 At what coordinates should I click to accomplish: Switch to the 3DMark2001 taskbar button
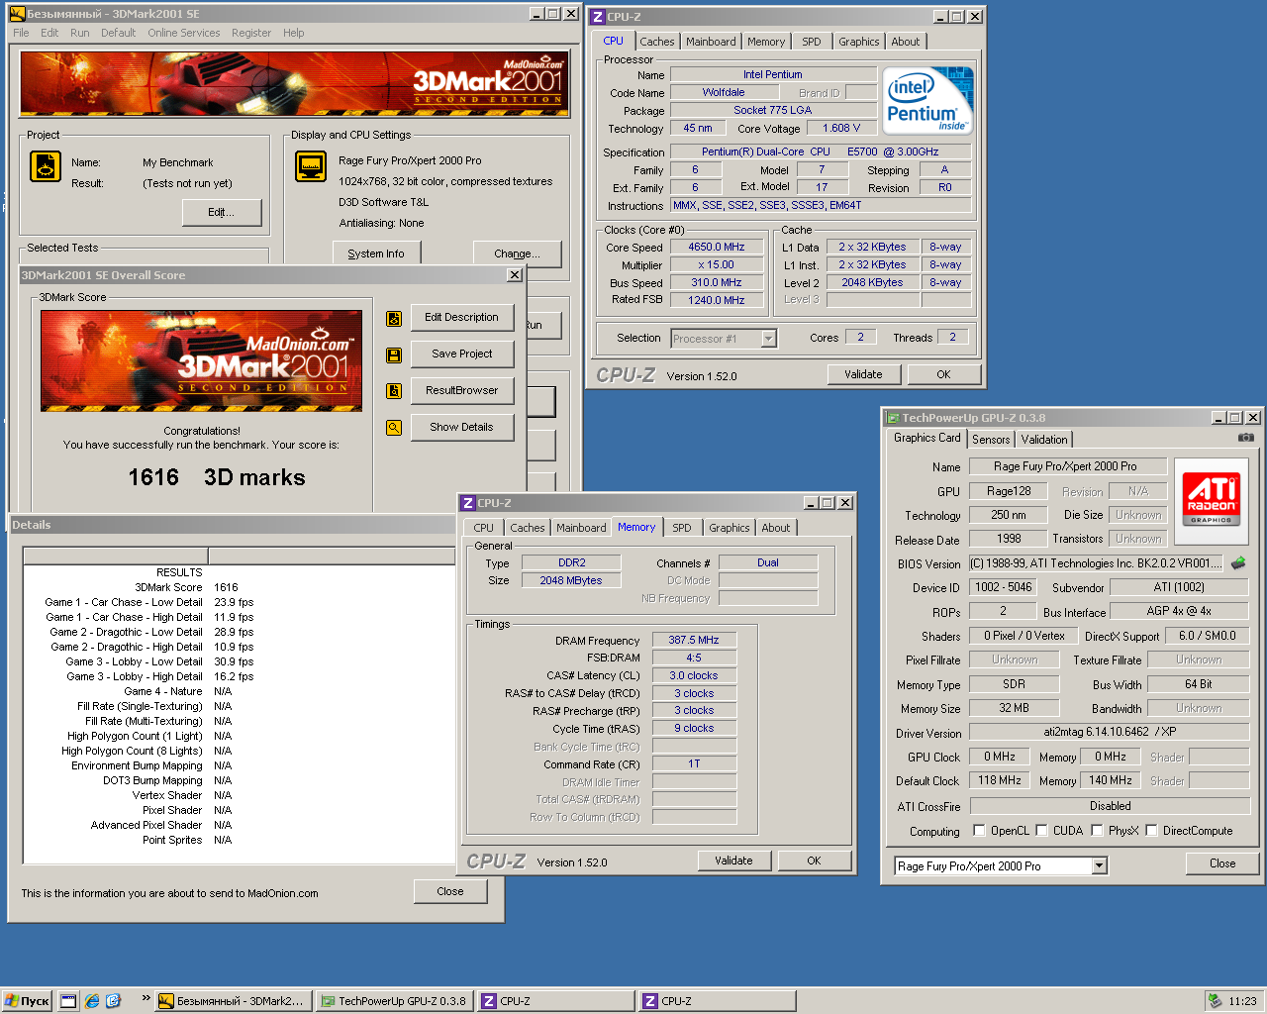click(234, 1001)
